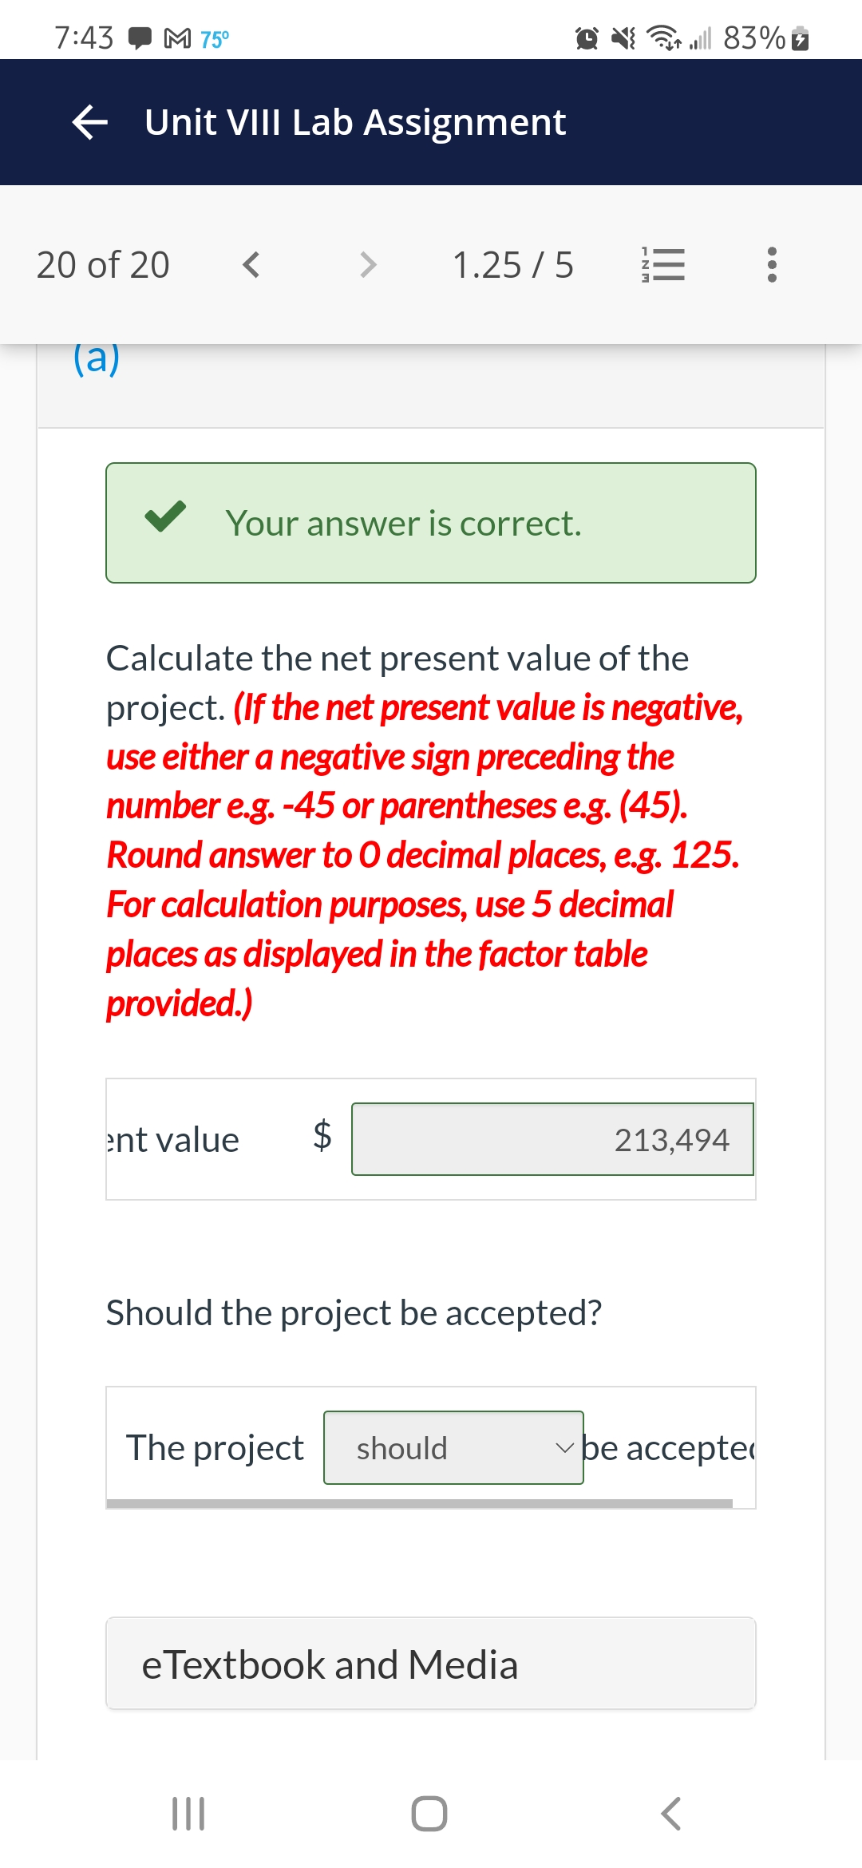Tap the 'Your answer is correct' banner
862x1868 pixels.
[x=430, y=523]
